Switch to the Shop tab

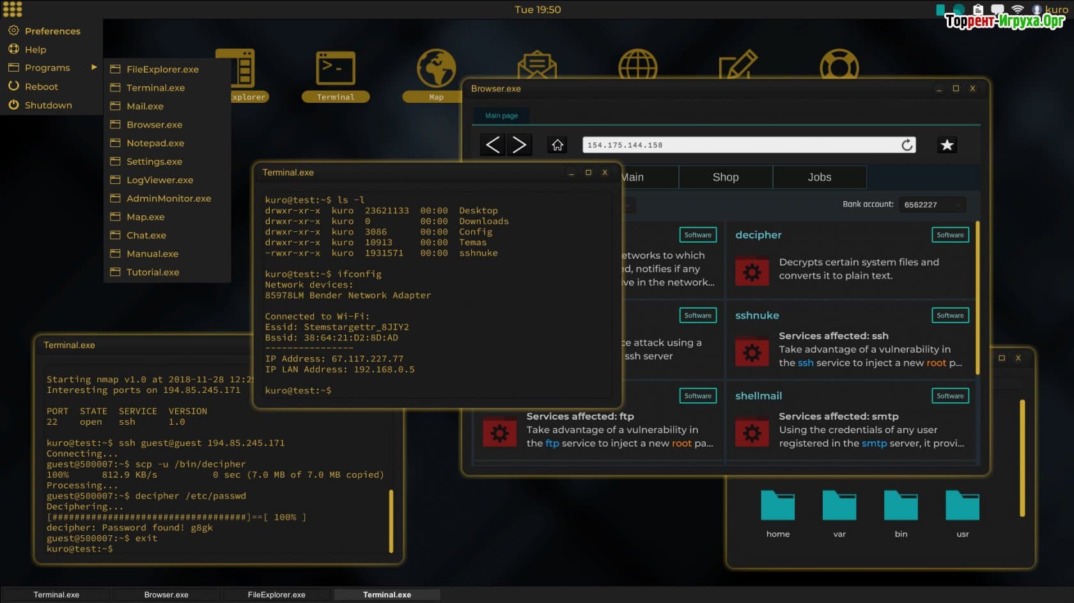click(x=725, y=177)
